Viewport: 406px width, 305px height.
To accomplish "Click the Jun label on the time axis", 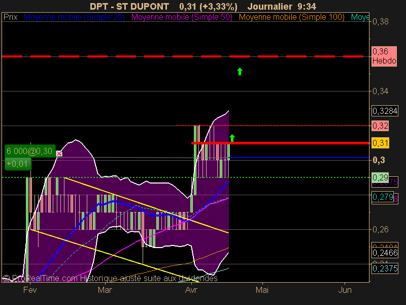I will (345, 290).
